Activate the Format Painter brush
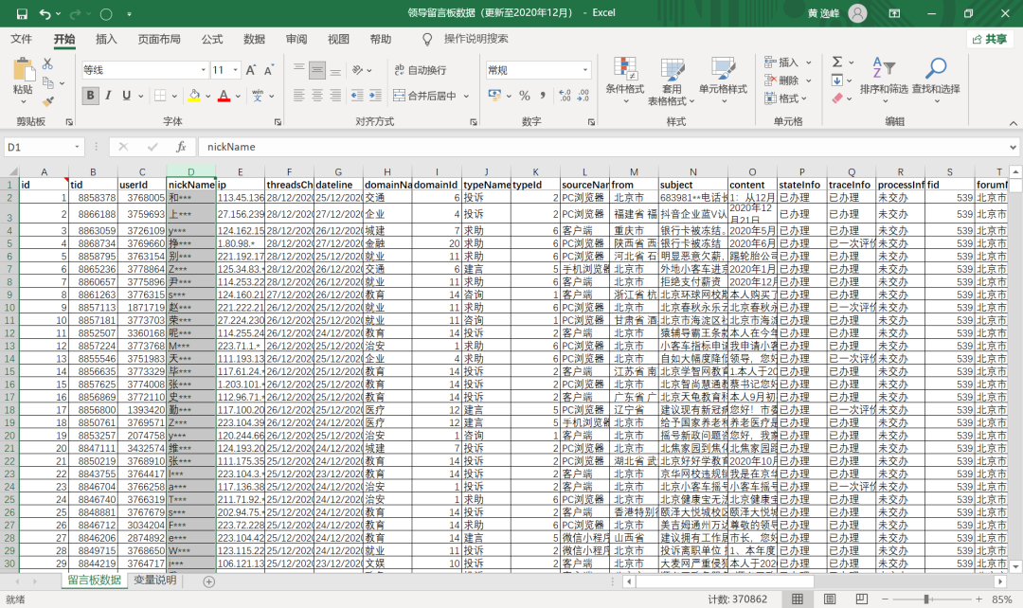The height and width of the screenshot is (608, 1023). 47,101
